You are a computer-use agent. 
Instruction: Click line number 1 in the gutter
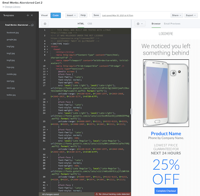pos(45,30)
